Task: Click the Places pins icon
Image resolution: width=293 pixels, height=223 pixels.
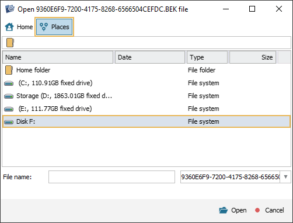Action: coord(44,27)
